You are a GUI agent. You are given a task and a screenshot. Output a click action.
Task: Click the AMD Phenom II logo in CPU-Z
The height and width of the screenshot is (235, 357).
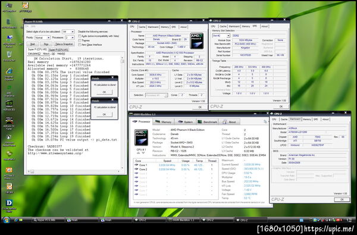click(x=197, y=41)
